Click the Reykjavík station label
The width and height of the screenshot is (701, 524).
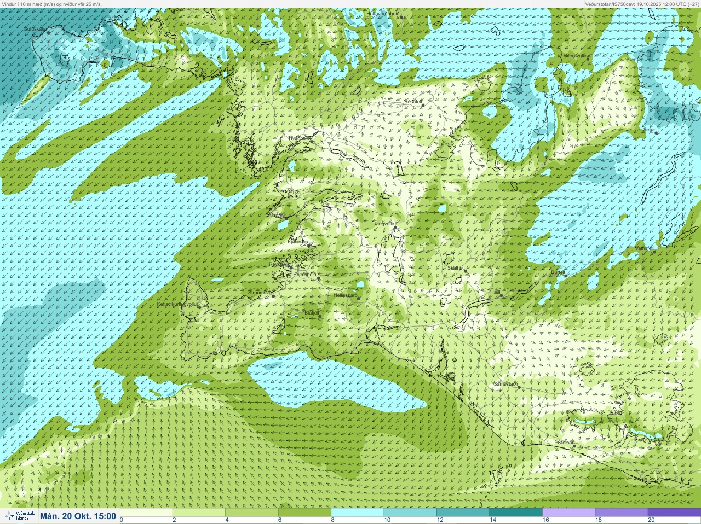click(x=279, y=264)
